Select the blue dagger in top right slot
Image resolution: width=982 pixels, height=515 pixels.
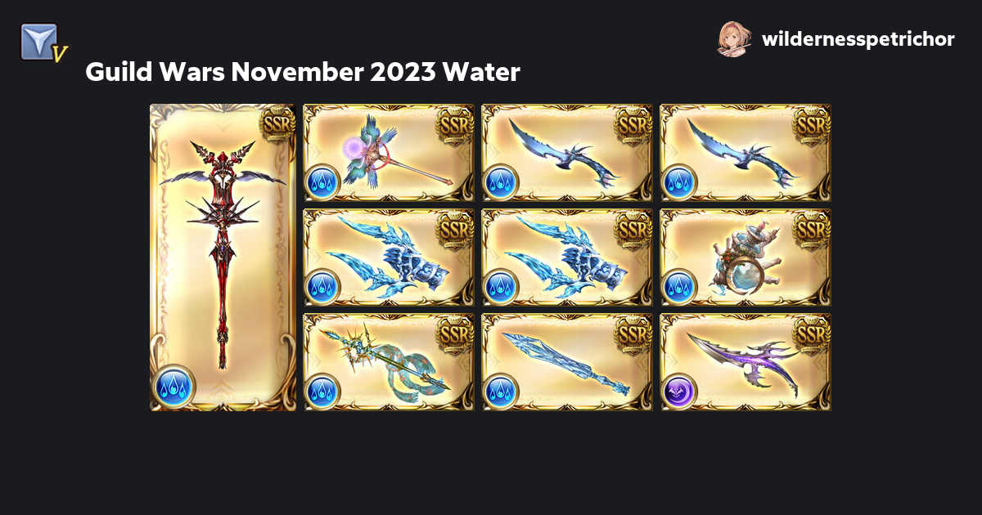click(746, 152)
